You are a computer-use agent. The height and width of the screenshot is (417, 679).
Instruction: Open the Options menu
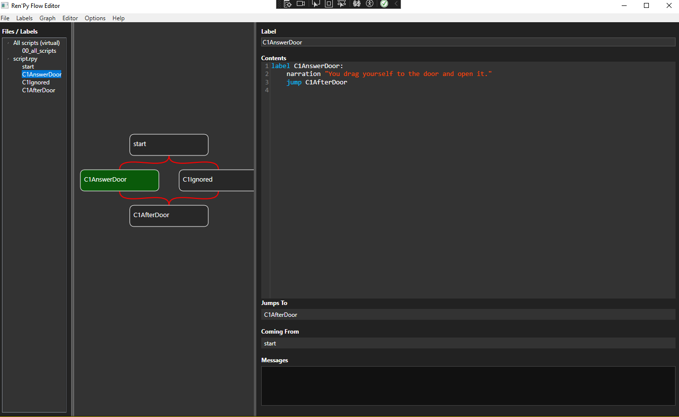pos(95,18)
